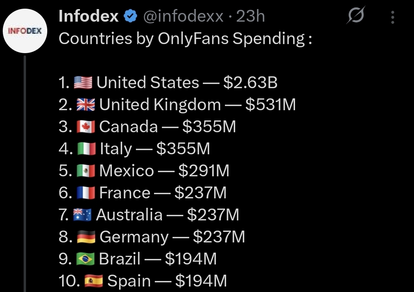Click the United States flag emoji

[83, 83]
